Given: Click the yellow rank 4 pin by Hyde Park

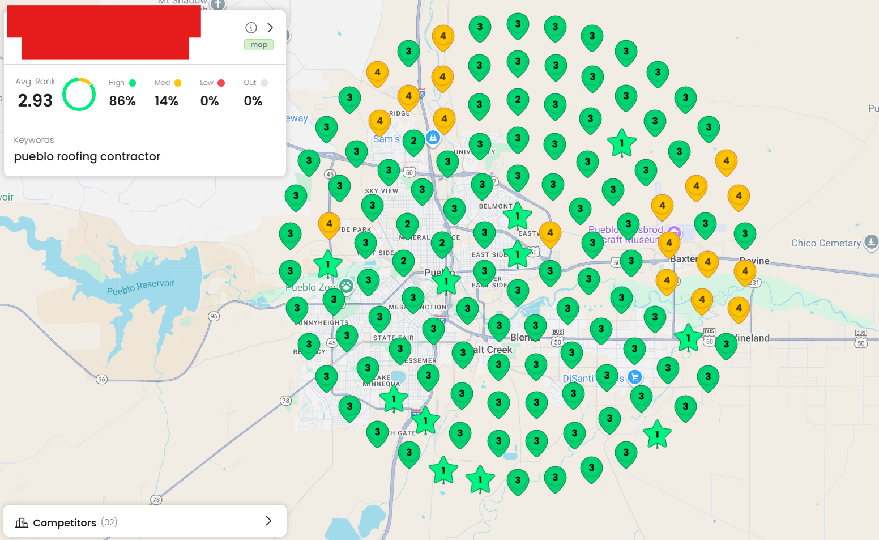Looking at the screenshot, I should pyautogui.click(x=329, y=224).
